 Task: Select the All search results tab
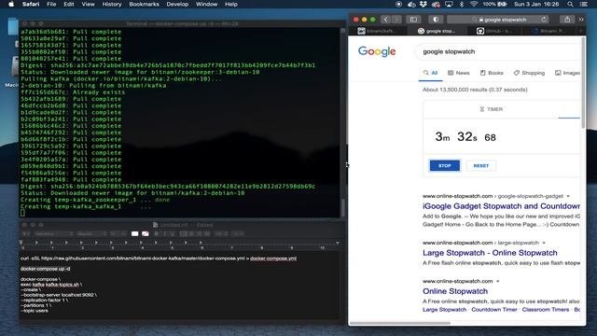pos(431,73)
